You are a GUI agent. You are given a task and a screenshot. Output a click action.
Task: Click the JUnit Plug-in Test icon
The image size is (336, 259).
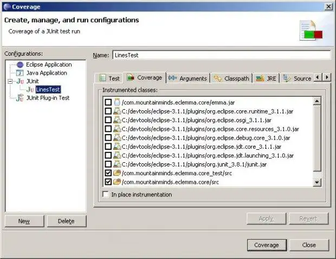(20, 98)
